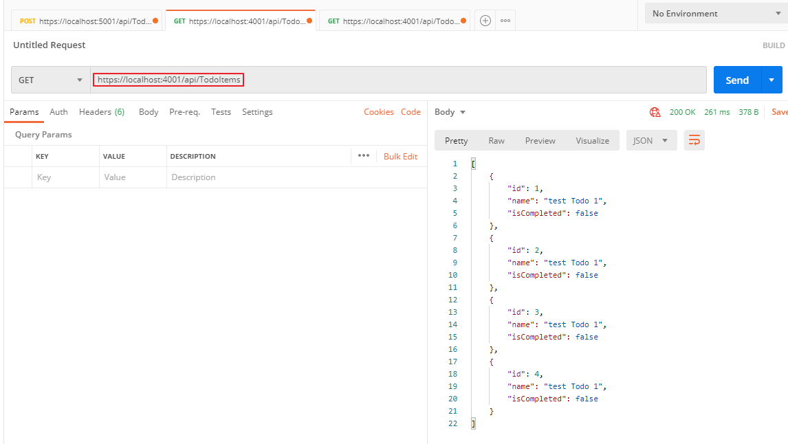The width and height of the screenshot is (788, 444).
Task: Open the three-dots tab options menu
Action: pos(505,21)
